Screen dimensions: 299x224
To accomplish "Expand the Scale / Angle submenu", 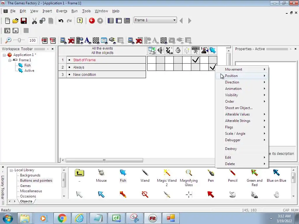I will [242, 134].
